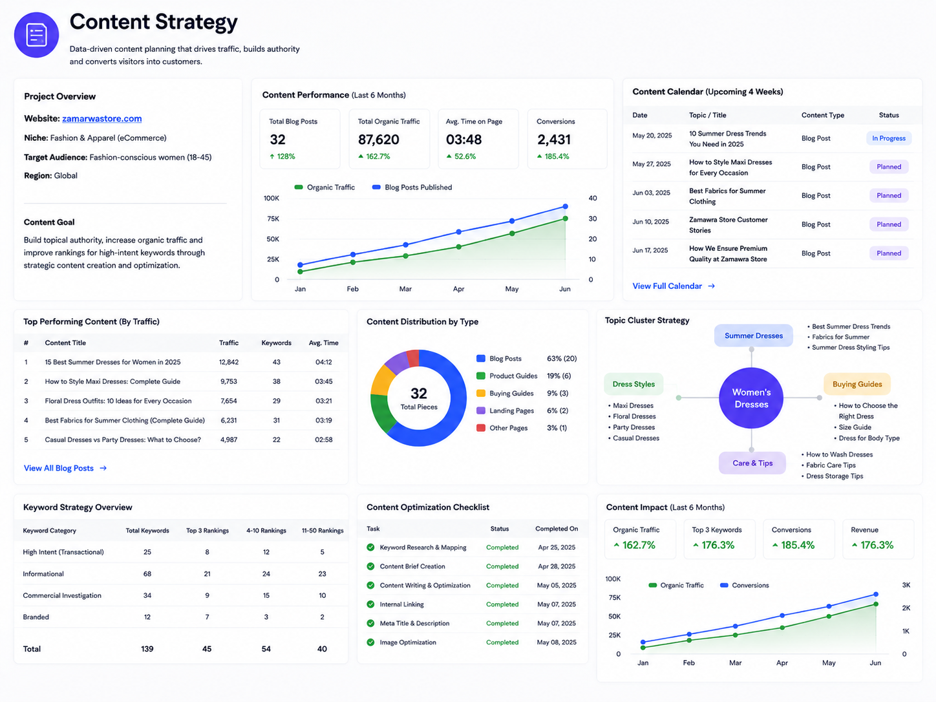The height and width of the screenshot is (702, 936).
Task: Click the 'Keywords' column header in Top Performing Content
Action: point(276,343)
